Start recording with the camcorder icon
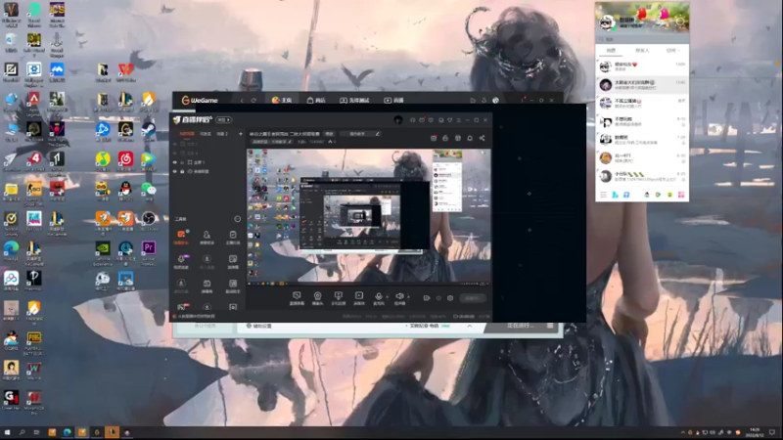This screenshot has height=440, width=783. coord(427,298)
